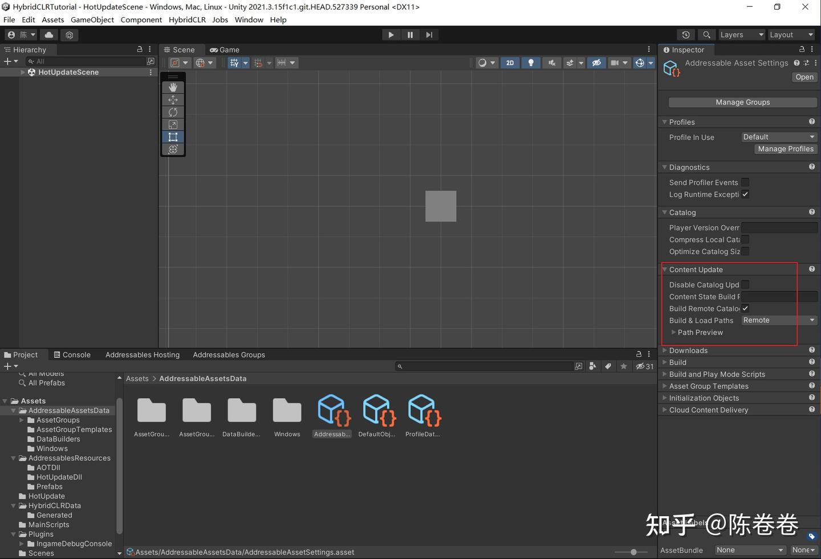Uncheck the Log Runtime Exceptions checkbox
The height and width of the screenshot is (559, 821).
745,195
